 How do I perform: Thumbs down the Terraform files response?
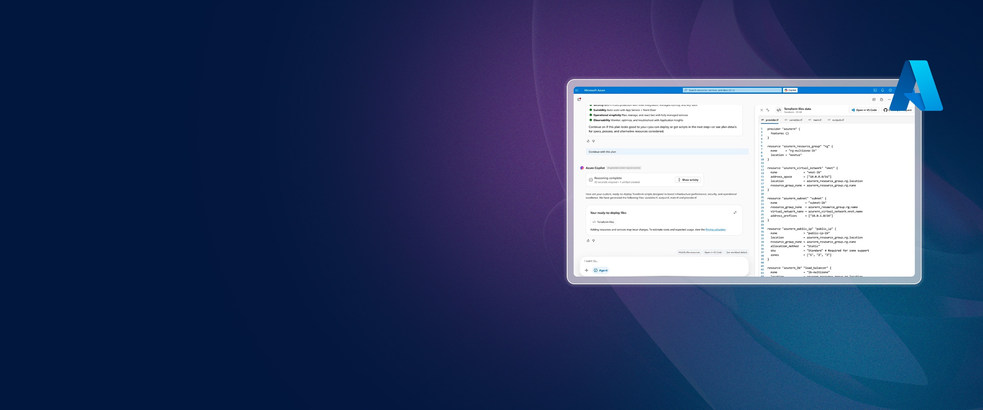(594, 241)
